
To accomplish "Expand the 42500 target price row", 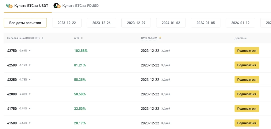I will (x=30, y=65).
